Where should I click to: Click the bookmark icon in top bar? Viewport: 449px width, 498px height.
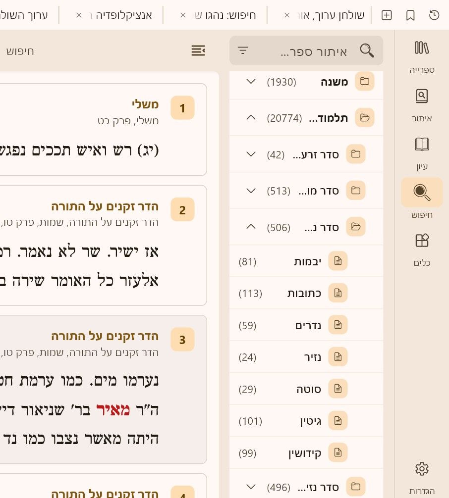tap(410, 15)
